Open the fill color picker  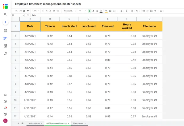(106, 11)
